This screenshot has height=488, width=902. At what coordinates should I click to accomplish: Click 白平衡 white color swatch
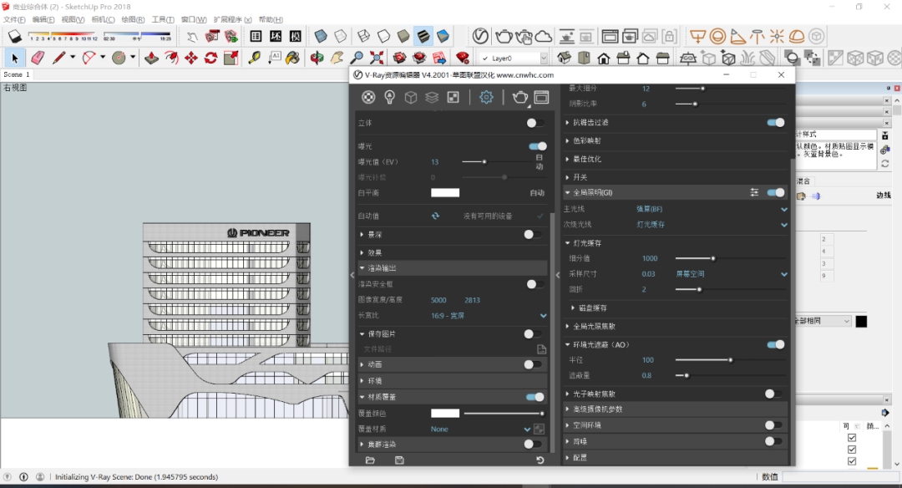[445, 193]
